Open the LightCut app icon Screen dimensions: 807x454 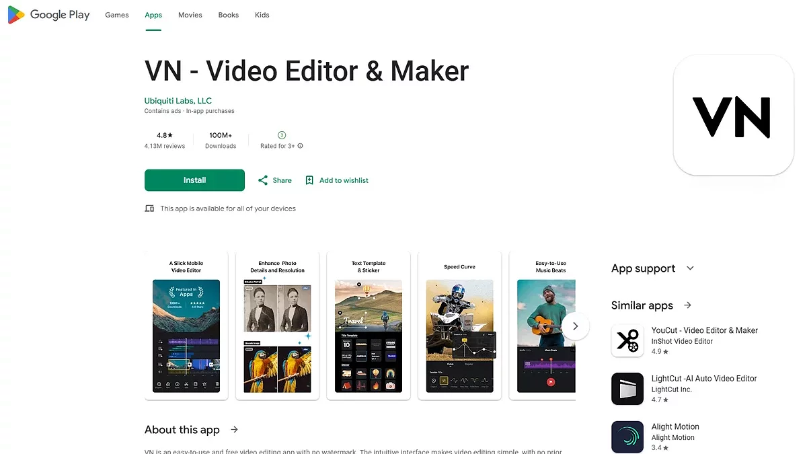point(627,389)
